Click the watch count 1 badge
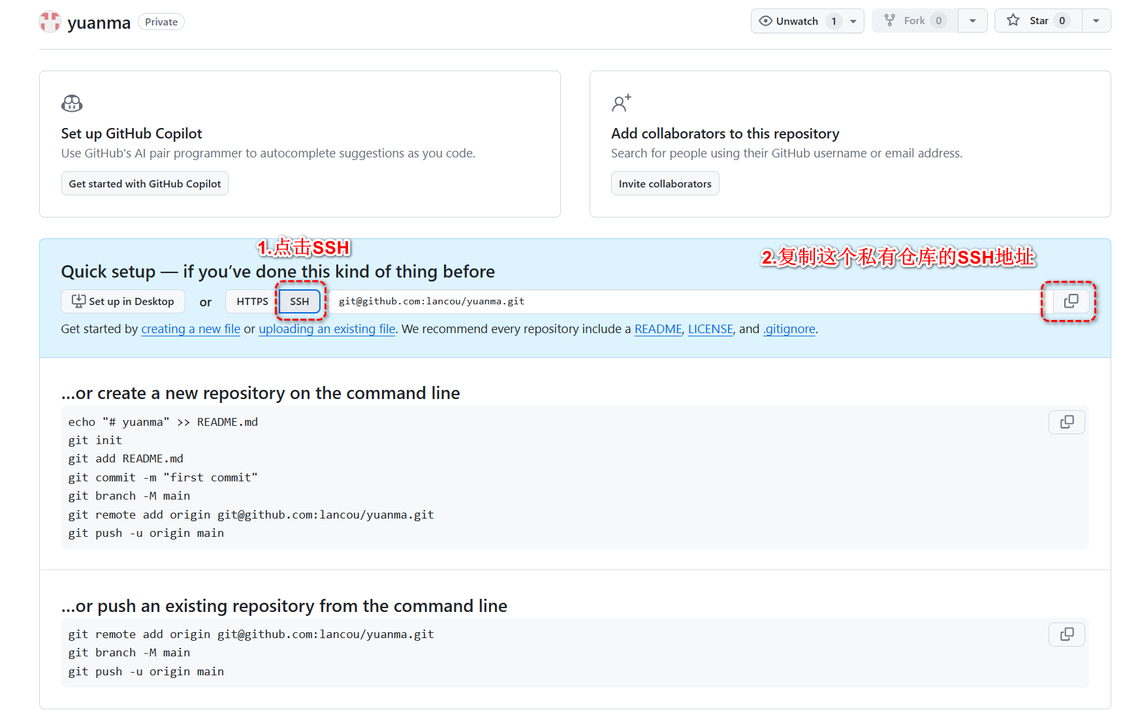 point(834,21)
